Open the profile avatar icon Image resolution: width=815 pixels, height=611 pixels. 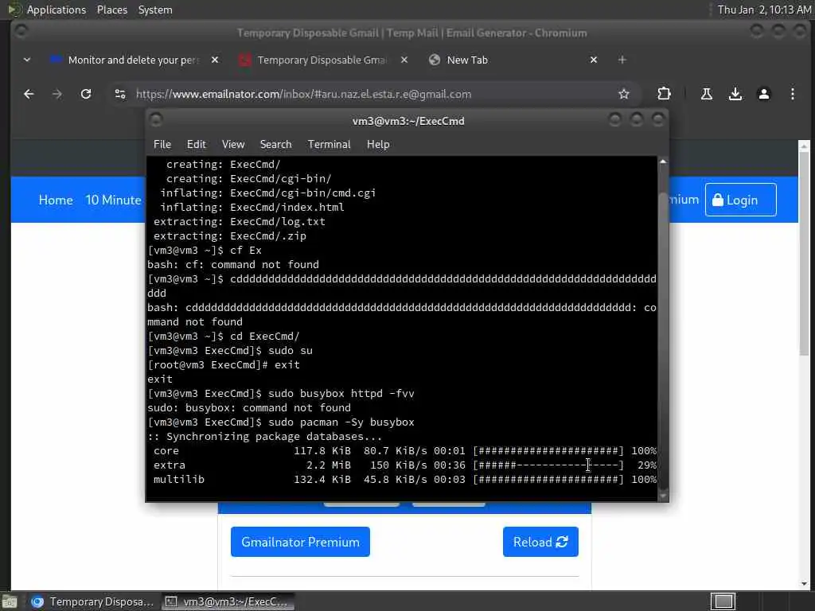(763, 94)
